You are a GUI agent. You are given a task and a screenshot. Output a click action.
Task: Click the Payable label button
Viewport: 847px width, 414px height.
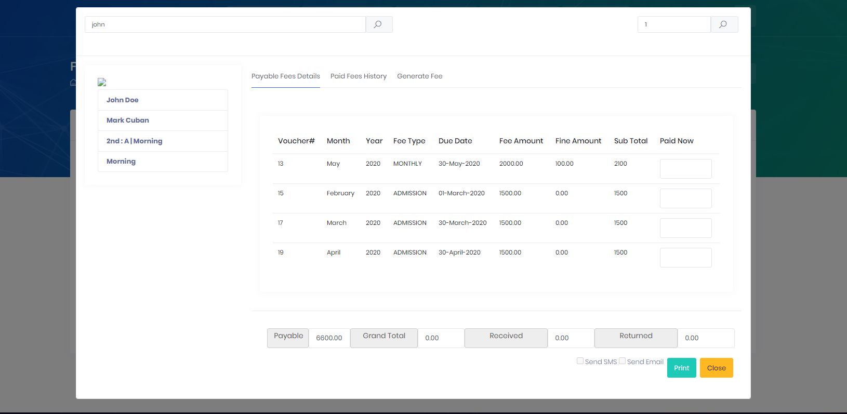288,338
